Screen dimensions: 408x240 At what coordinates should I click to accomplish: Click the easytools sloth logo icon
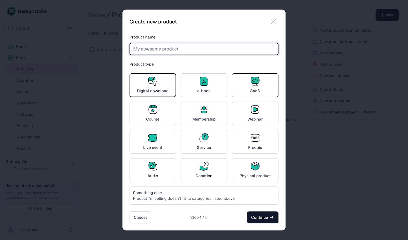tap(11, 11)
